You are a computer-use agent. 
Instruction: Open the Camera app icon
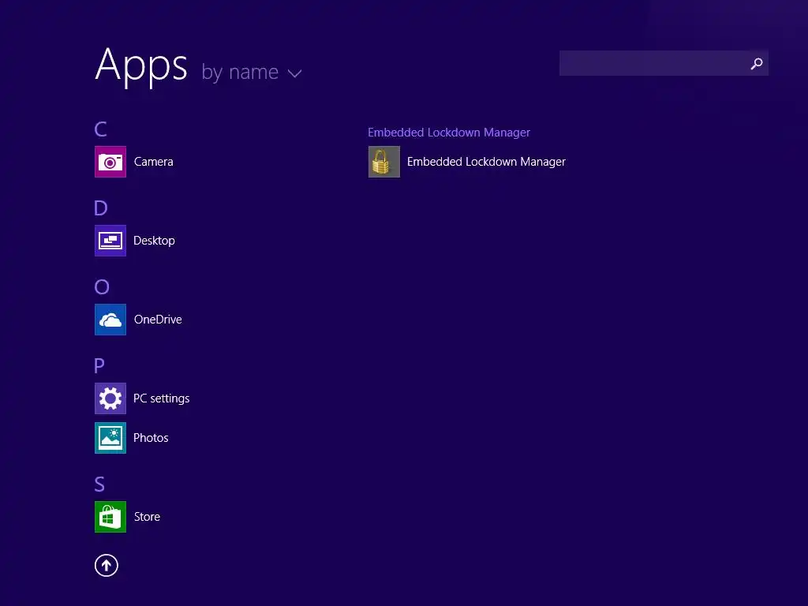pyautogui.click(x=110, y=162)
